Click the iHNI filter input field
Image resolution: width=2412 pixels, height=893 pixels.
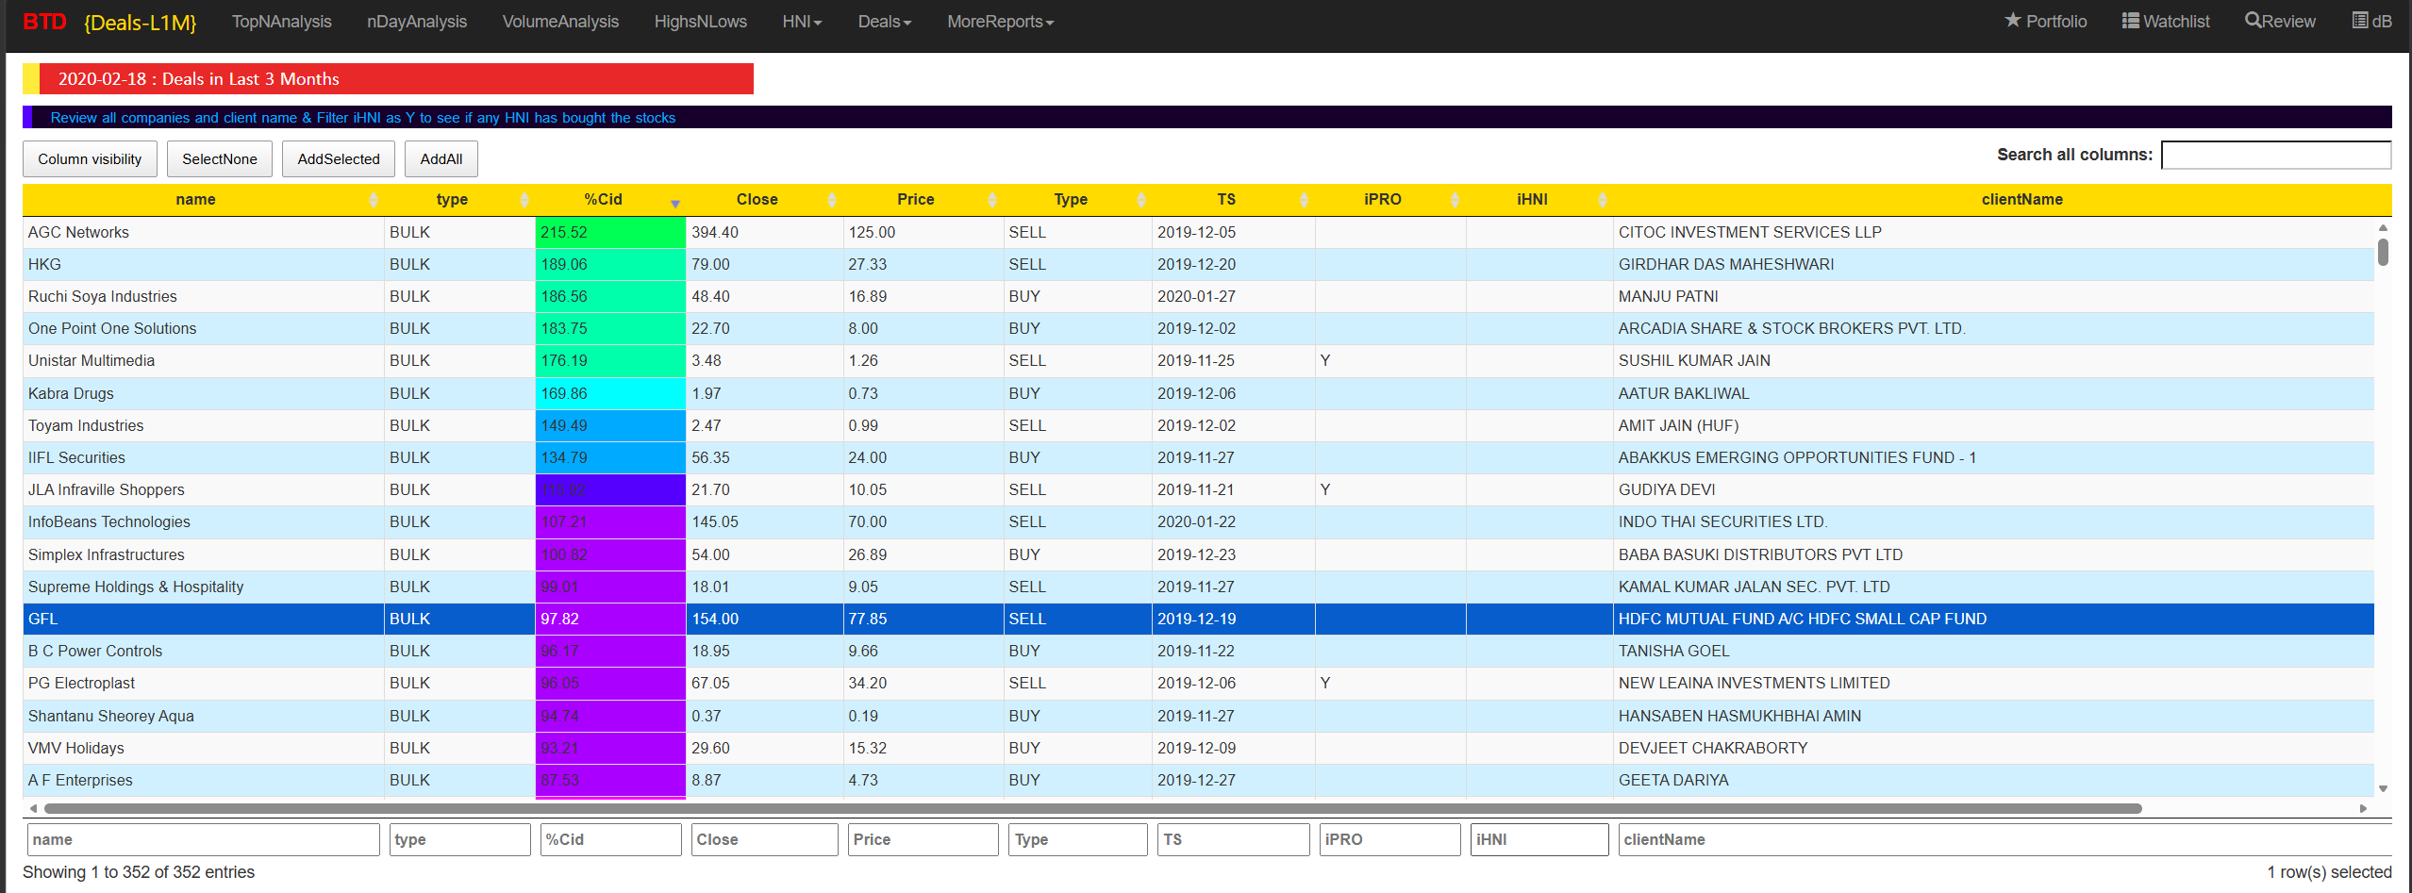coord(1539,839)
